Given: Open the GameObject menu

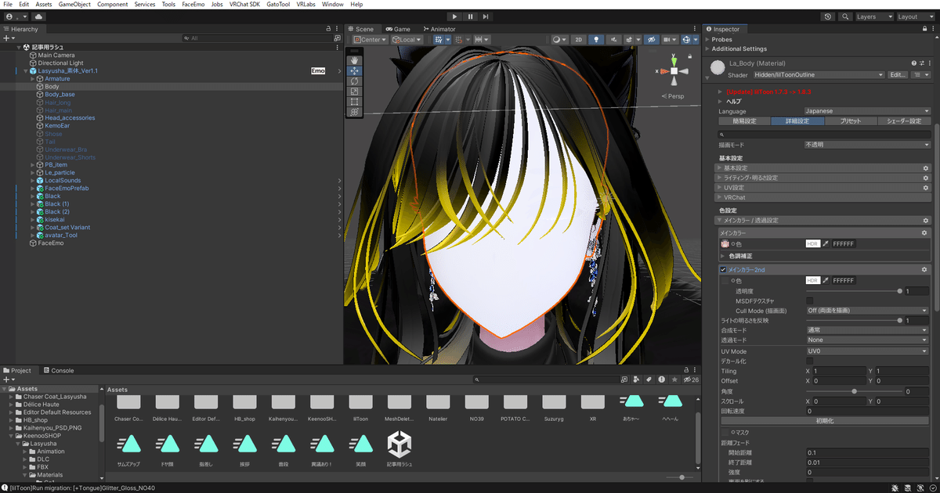Looking at the screenshot, I should coord(74,5).
